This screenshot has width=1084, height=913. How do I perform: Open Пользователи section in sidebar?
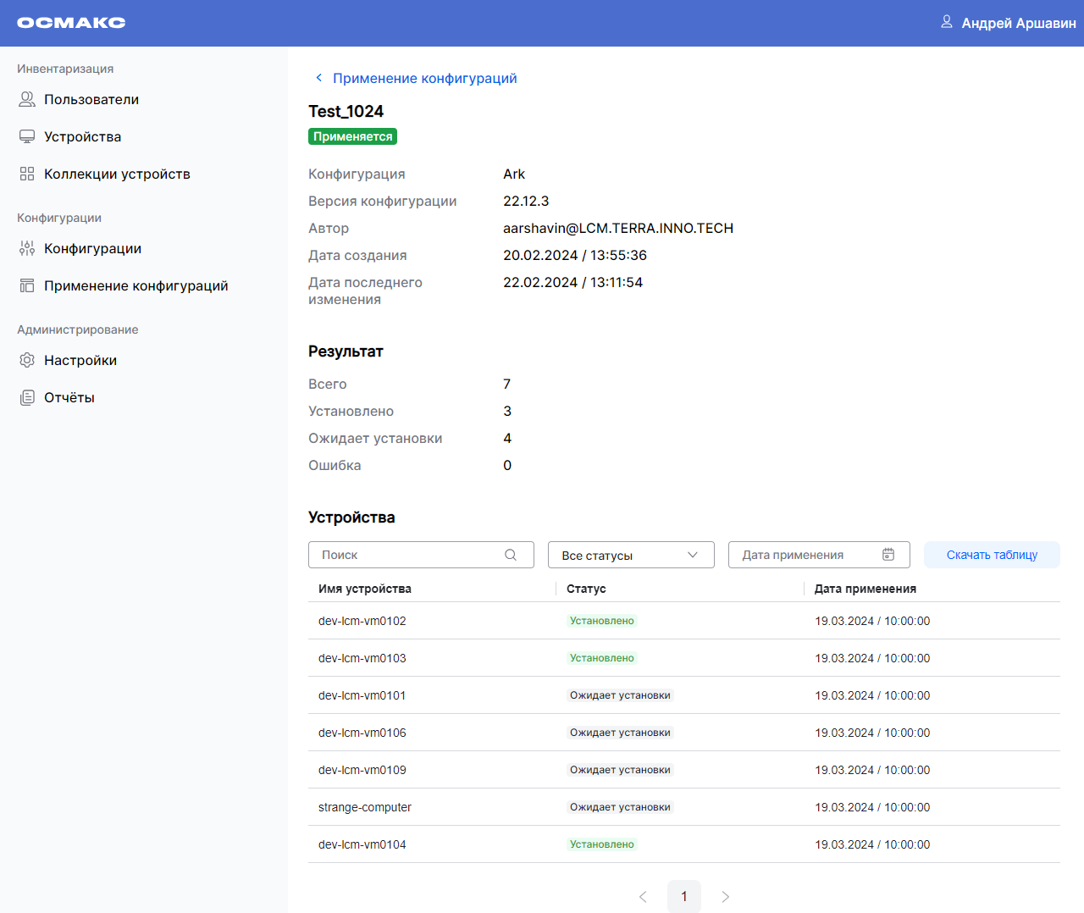91,100
